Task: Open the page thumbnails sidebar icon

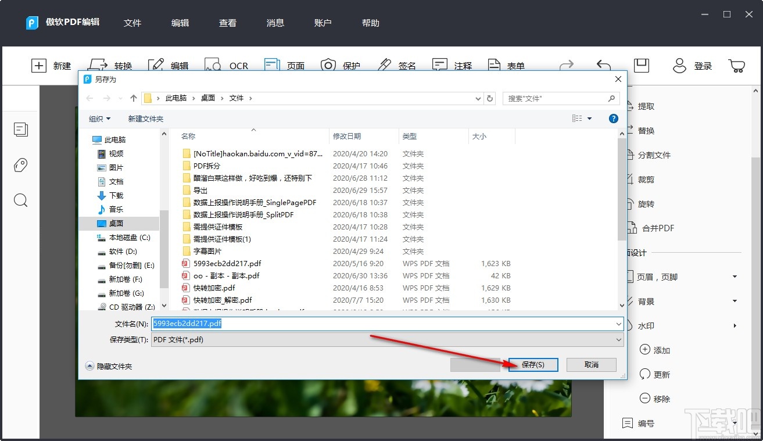Action: click(x=21, y=129)
